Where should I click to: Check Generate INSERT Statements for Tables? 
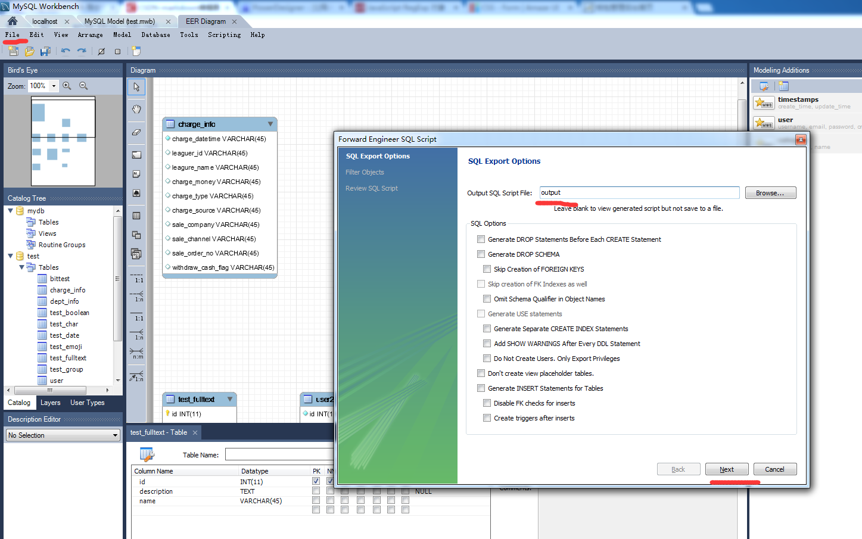[481, 388]
